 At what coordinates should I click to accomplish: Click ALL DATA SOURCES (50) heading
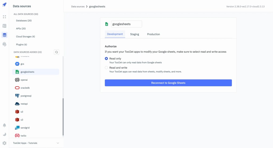pos(26,14)
